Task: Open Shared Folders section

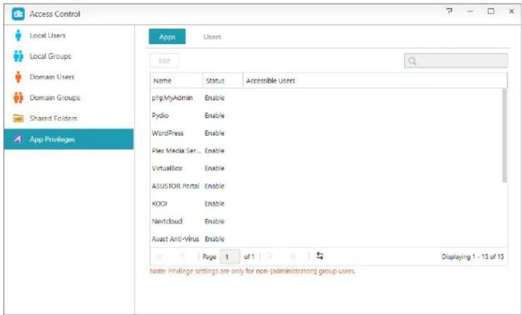Action: click(69, 119)
